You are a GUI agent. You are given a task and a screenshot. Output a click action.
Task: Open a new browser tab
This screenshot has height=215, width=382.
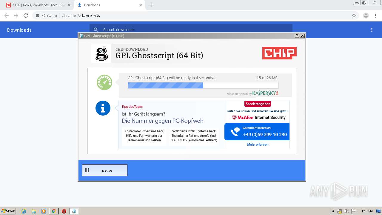point(152,5)
